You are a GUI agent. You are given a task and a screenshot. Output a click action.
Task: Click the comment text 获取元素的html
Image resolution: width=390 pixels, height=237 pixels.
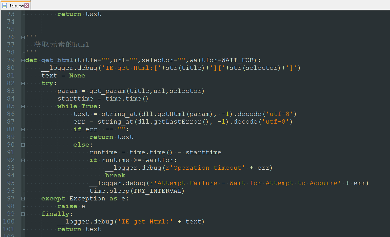tap(61, 45)
